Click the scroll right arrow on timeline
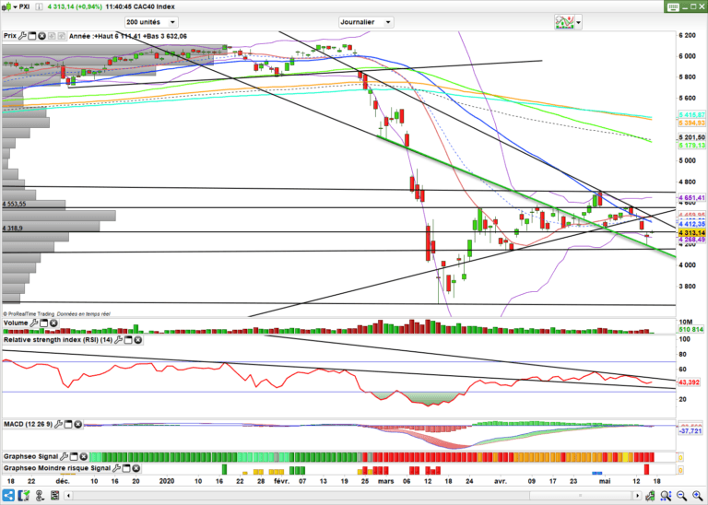 pyautogui.click(x=637, y=496)
